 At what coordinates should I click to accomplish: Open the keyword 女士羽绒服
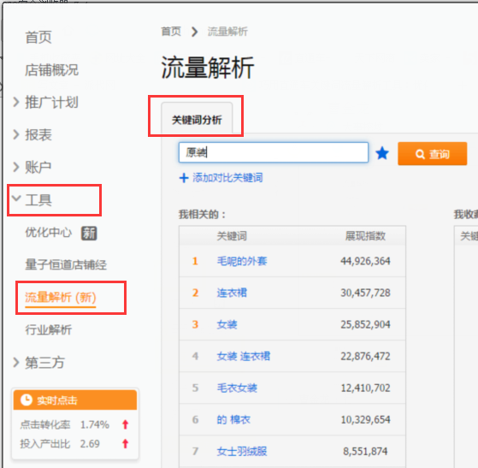pyautogui.click(x=242, y=452)
